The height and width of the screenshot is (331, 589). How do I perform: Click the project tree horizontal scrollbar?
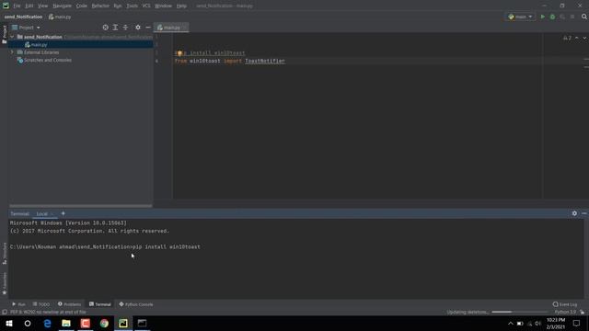(81, 206)
